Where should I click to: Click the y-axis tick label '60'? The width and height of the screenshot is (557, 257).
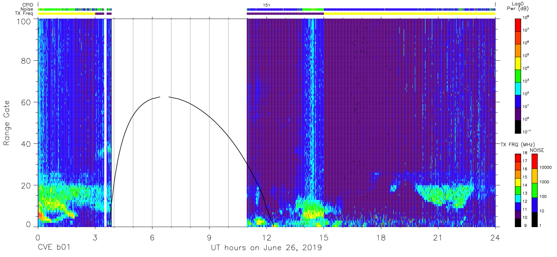pos(26,102)
